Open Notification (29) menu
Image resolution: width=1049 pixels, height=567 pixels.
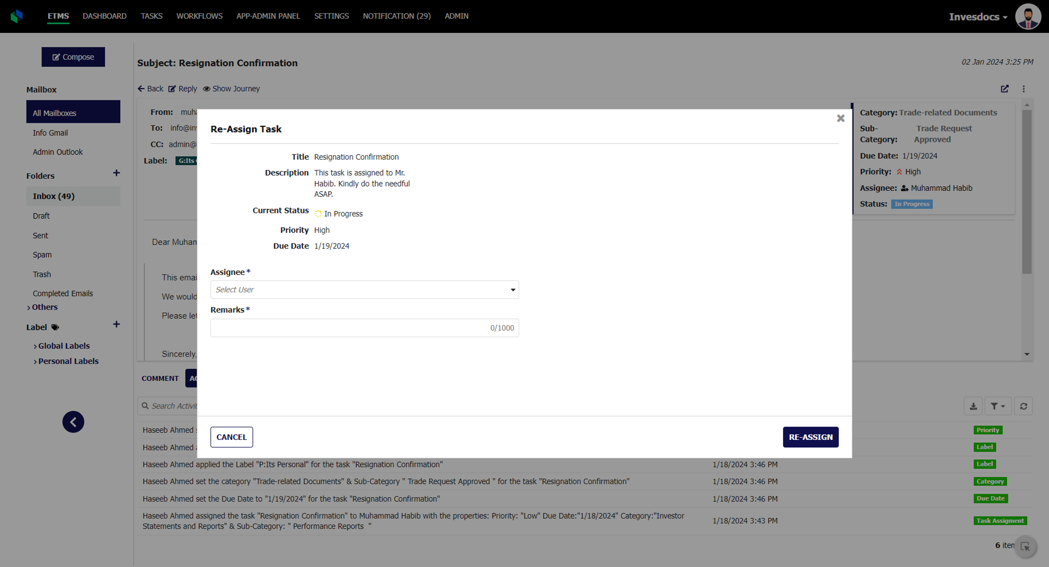tap(397, 16)
